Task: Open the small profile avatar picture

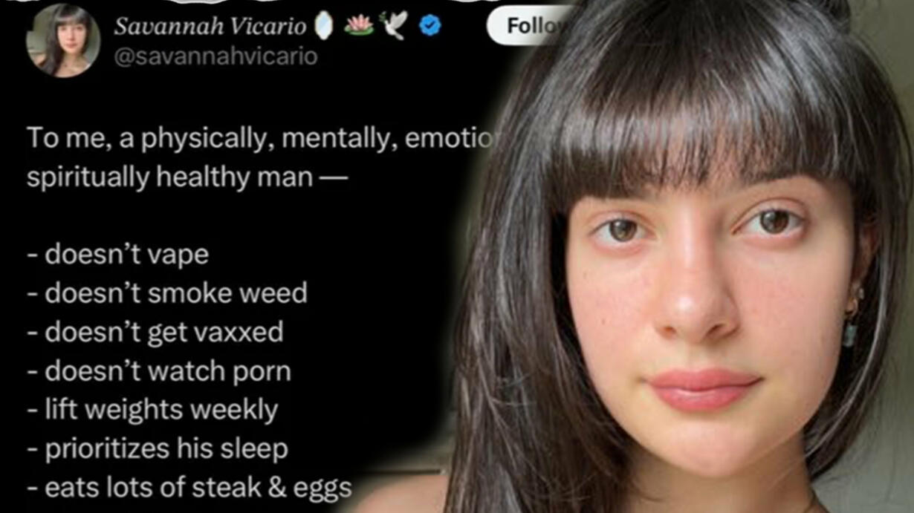Action: point(63,40)
